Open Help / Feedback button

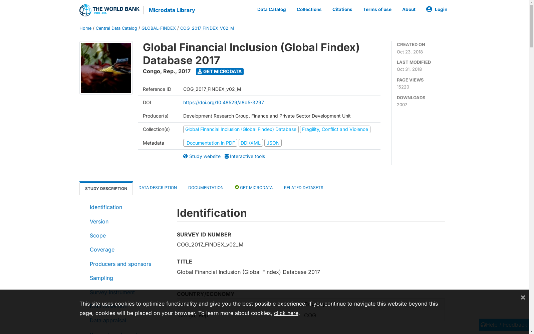[504, 325]
